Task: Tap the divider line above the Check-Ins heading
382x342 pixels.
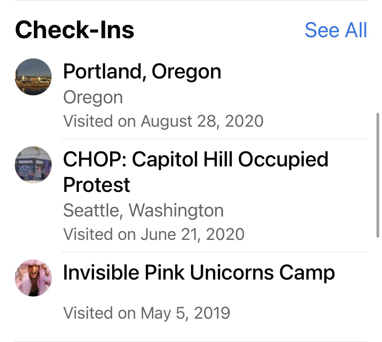Action: 191,1
